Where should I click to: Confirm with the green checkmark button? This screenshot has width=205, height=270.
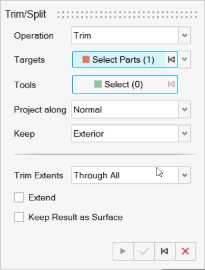click(144, 251)
